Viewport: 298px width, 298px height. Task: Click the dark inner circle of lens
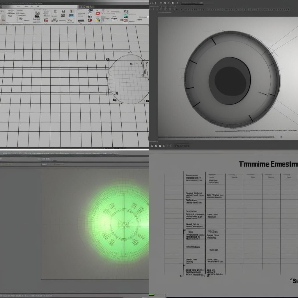point(230,81)
